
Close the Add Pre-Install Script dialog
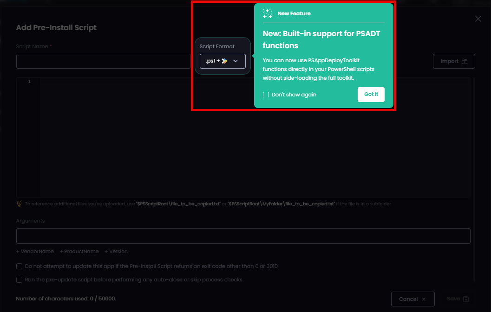(x=478, y=19)
